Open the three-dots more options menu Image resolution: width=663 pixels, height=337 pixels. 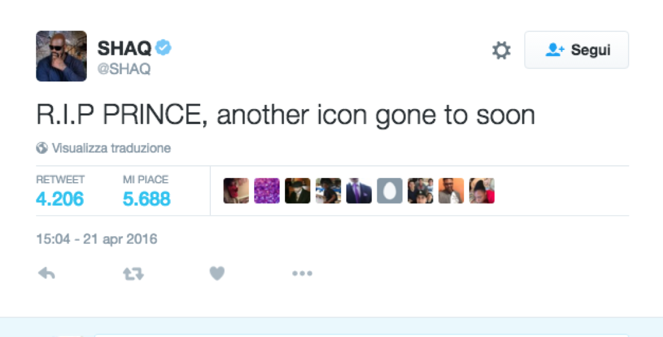coord(301,274)
